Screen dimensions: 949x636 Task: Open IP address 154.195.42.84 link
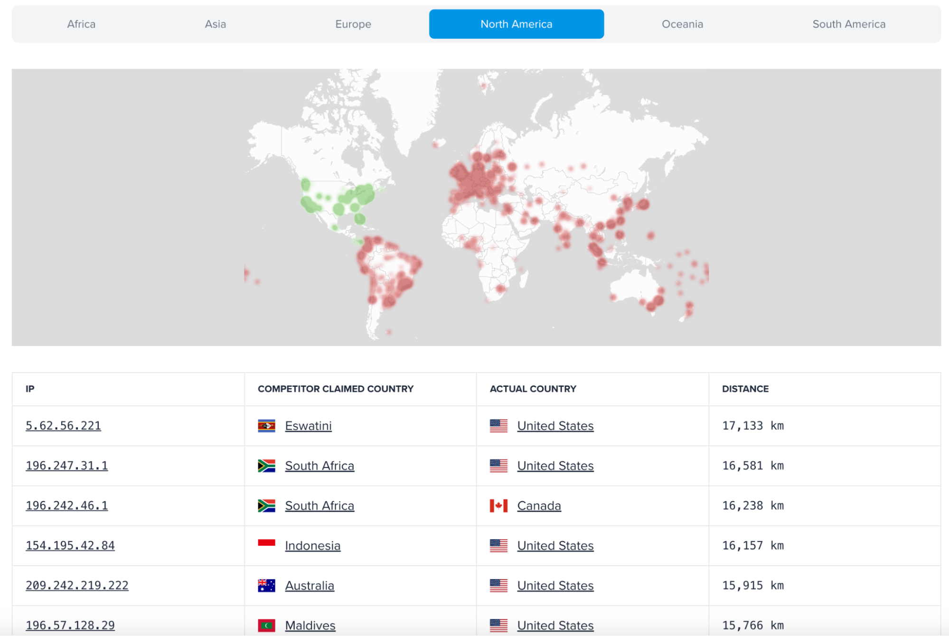click(x=70, y=545)
